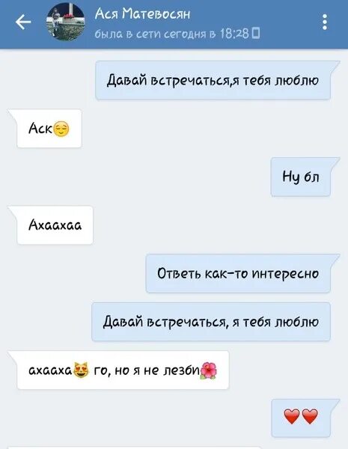Tap the first red heart emoji
This screenshot has width=348, height=449.
coord(292,416)
